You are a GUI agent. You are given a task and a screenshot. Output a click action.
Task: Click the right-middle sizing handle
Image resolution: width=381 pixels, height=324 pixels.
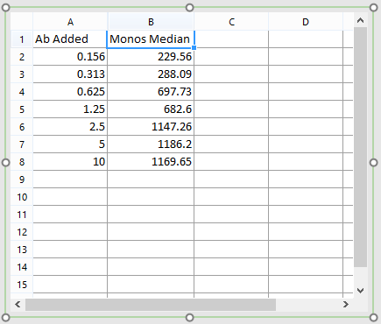point(374,163)
